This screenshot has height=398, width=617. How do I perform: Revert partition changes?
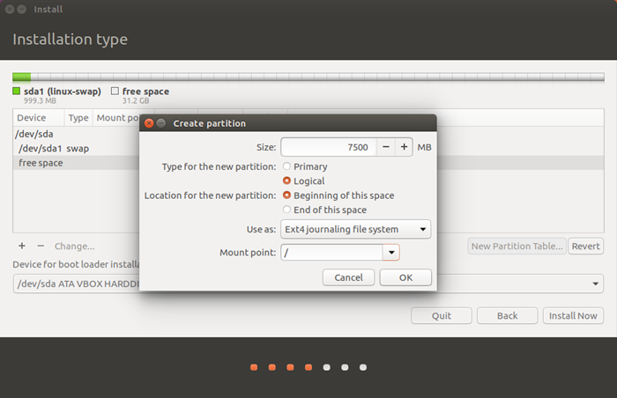(x=585, y=247)
